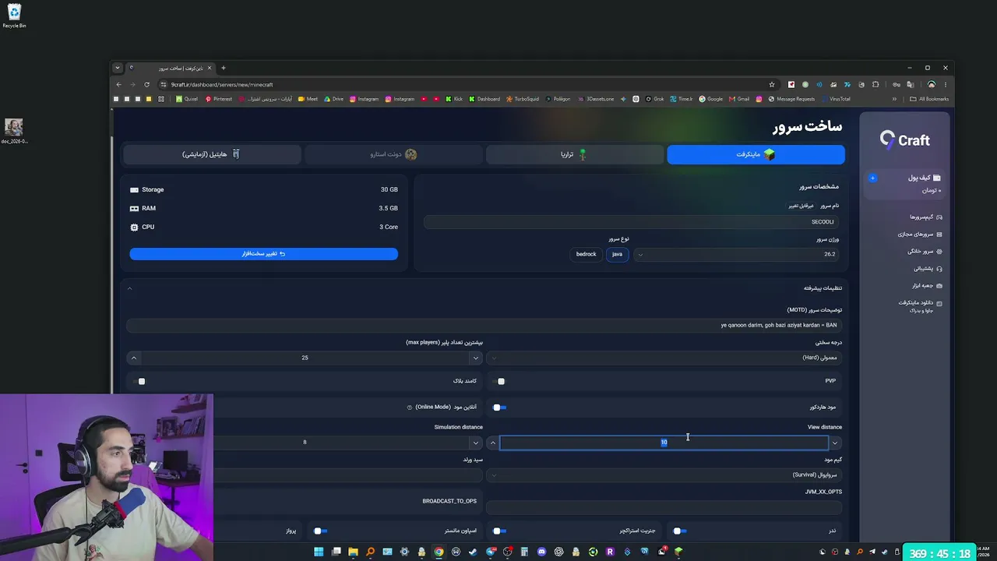Open the TurboSquid bookmark
This screenshot has width=997, height=561.
pyautogui.click(x=523, y=99)
